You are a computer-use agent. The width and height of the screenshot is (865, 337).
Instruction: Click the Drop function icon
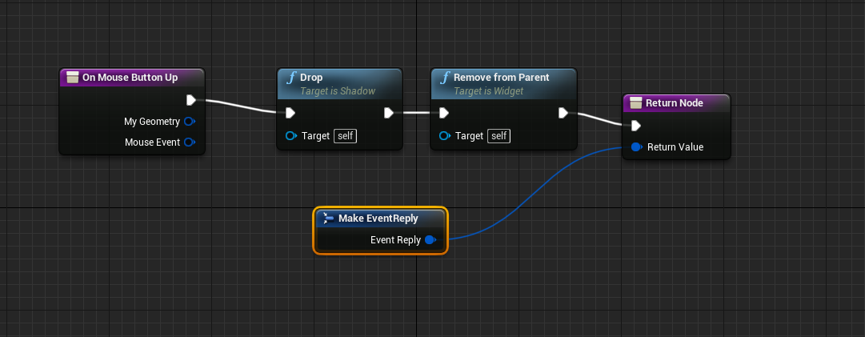tap(290, 78)
